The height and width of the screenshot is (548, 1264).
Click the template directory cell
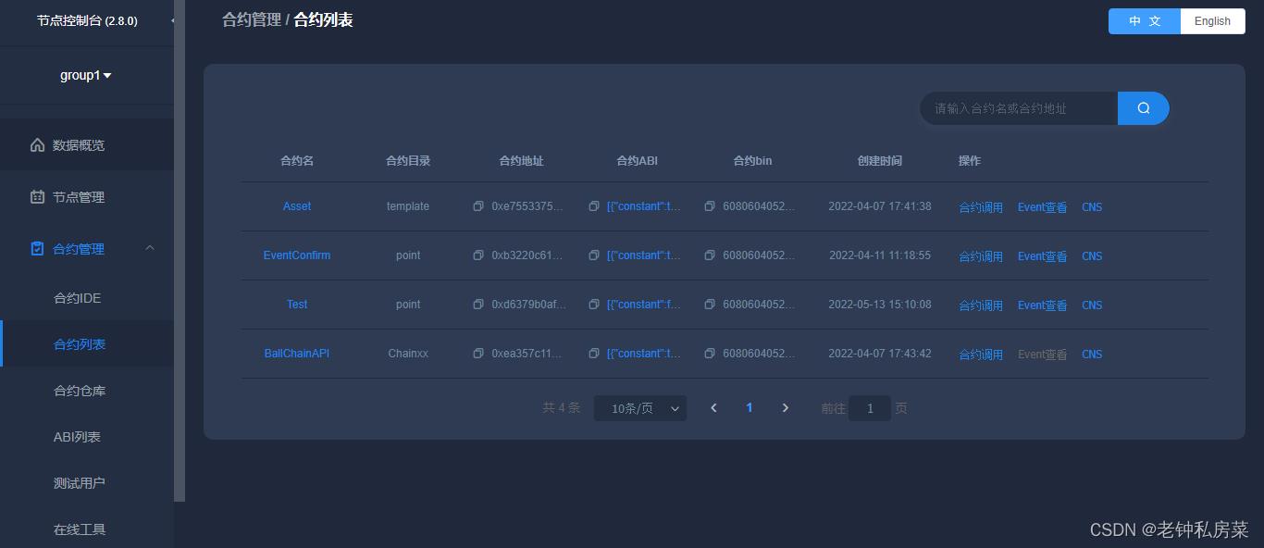click(x=408, y=206)
